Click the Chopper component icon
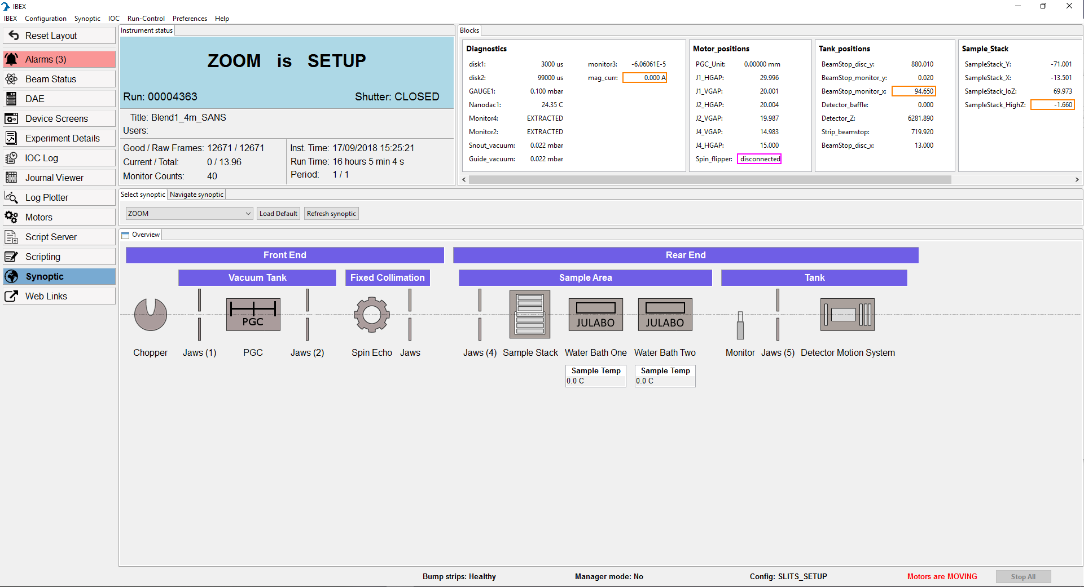The image size is (1084, 587). pyautogui.click(x=151, y=315)
